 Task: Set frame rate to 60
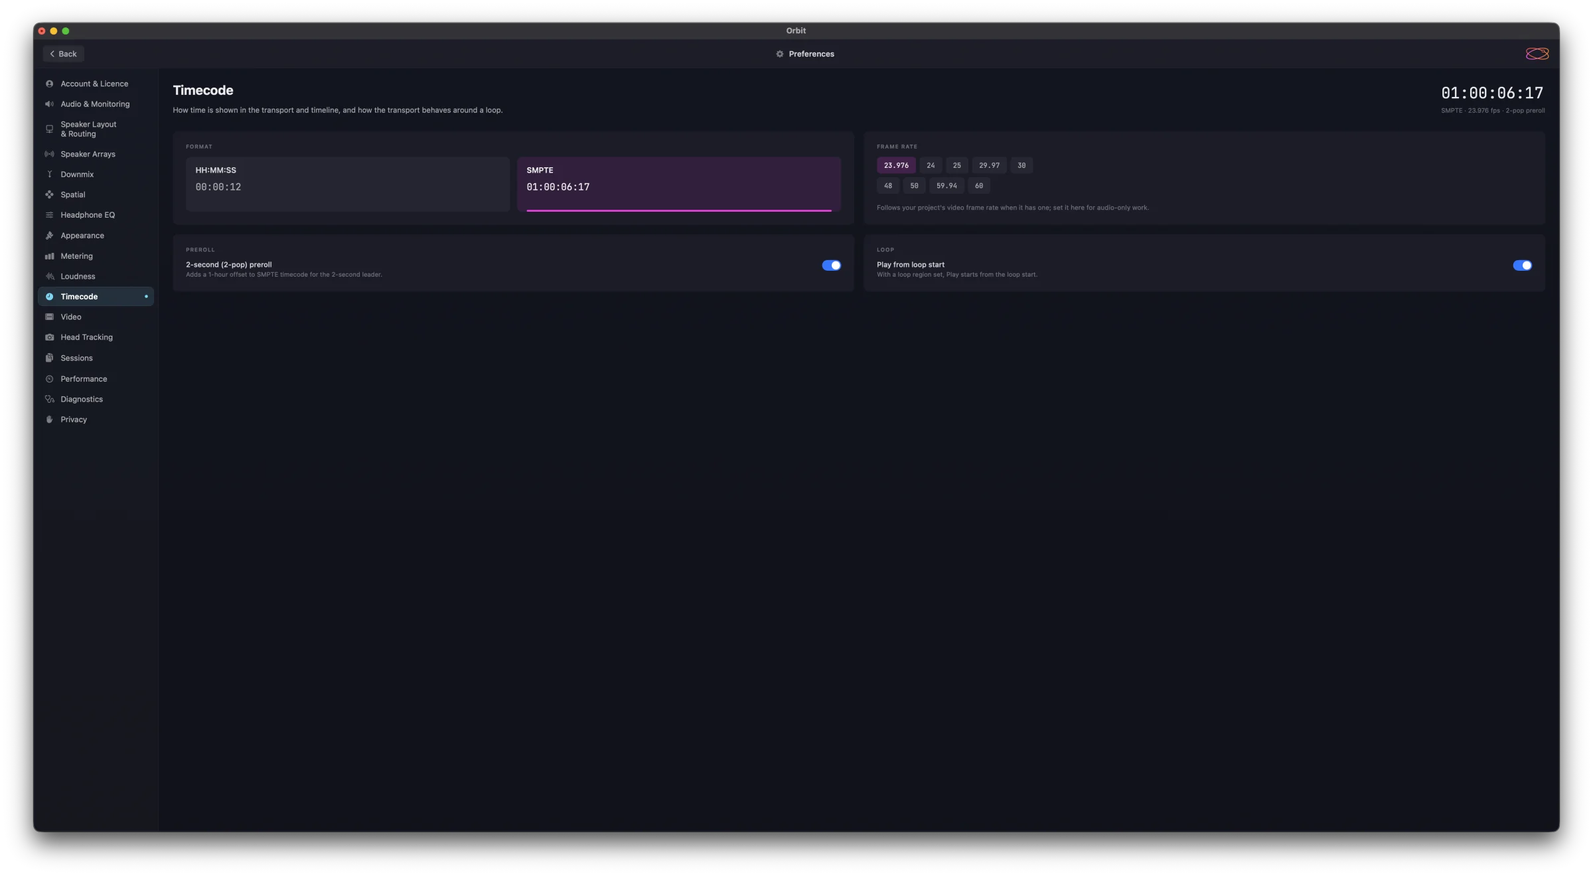979,186
